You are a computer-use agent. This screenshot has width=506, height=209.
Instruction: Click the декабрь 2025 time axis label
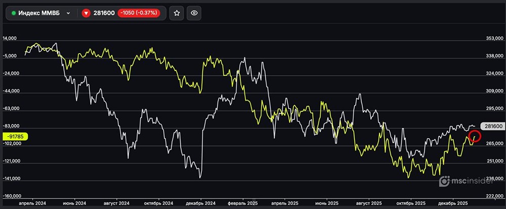[x=453, y=203]
